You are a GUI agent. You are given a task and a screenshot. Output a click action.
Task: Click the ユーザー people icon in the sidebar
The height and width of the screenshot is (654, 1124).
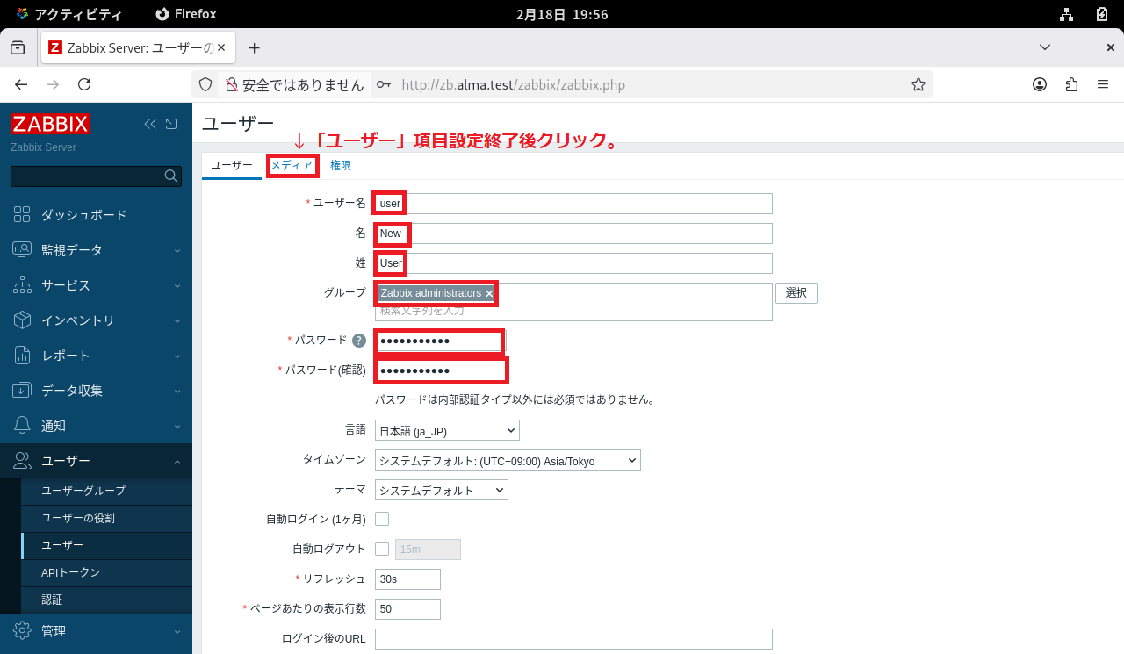pos(22,461)
